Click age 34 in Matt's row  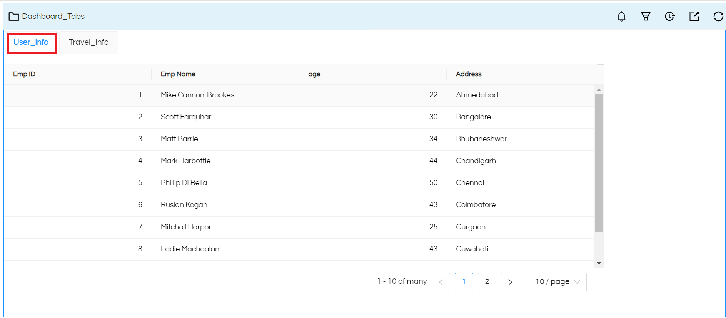pyautogui.click(x=373, y=139)
